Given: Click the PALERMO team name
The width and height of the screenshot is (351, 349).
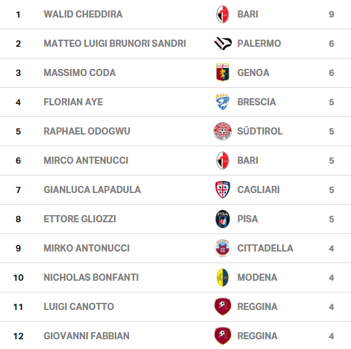Looking at the screenshot, I should [x=259, y=44].
